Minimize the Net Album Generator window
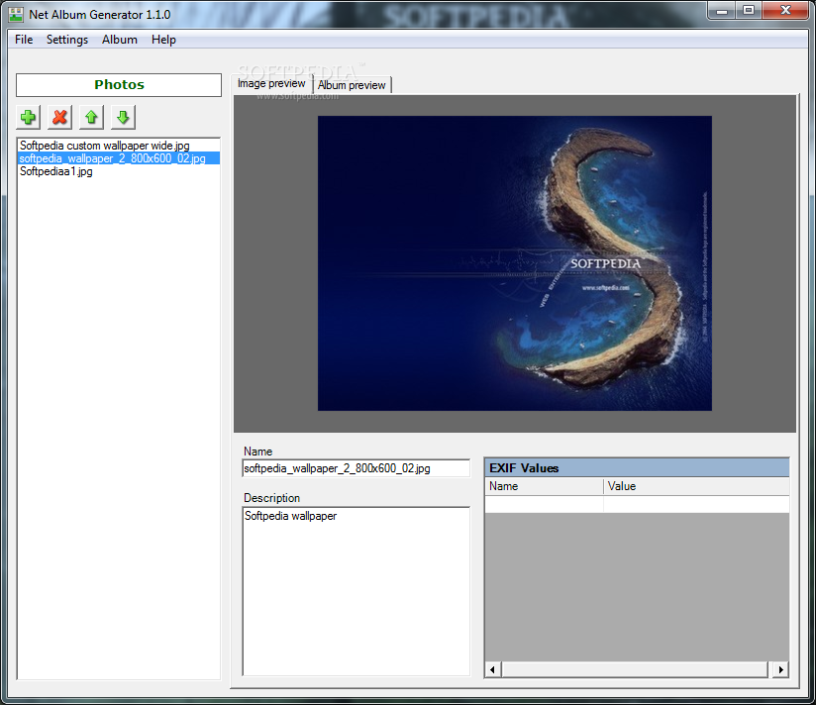Viewport: 816px width, 705px height. pos(721,11)
